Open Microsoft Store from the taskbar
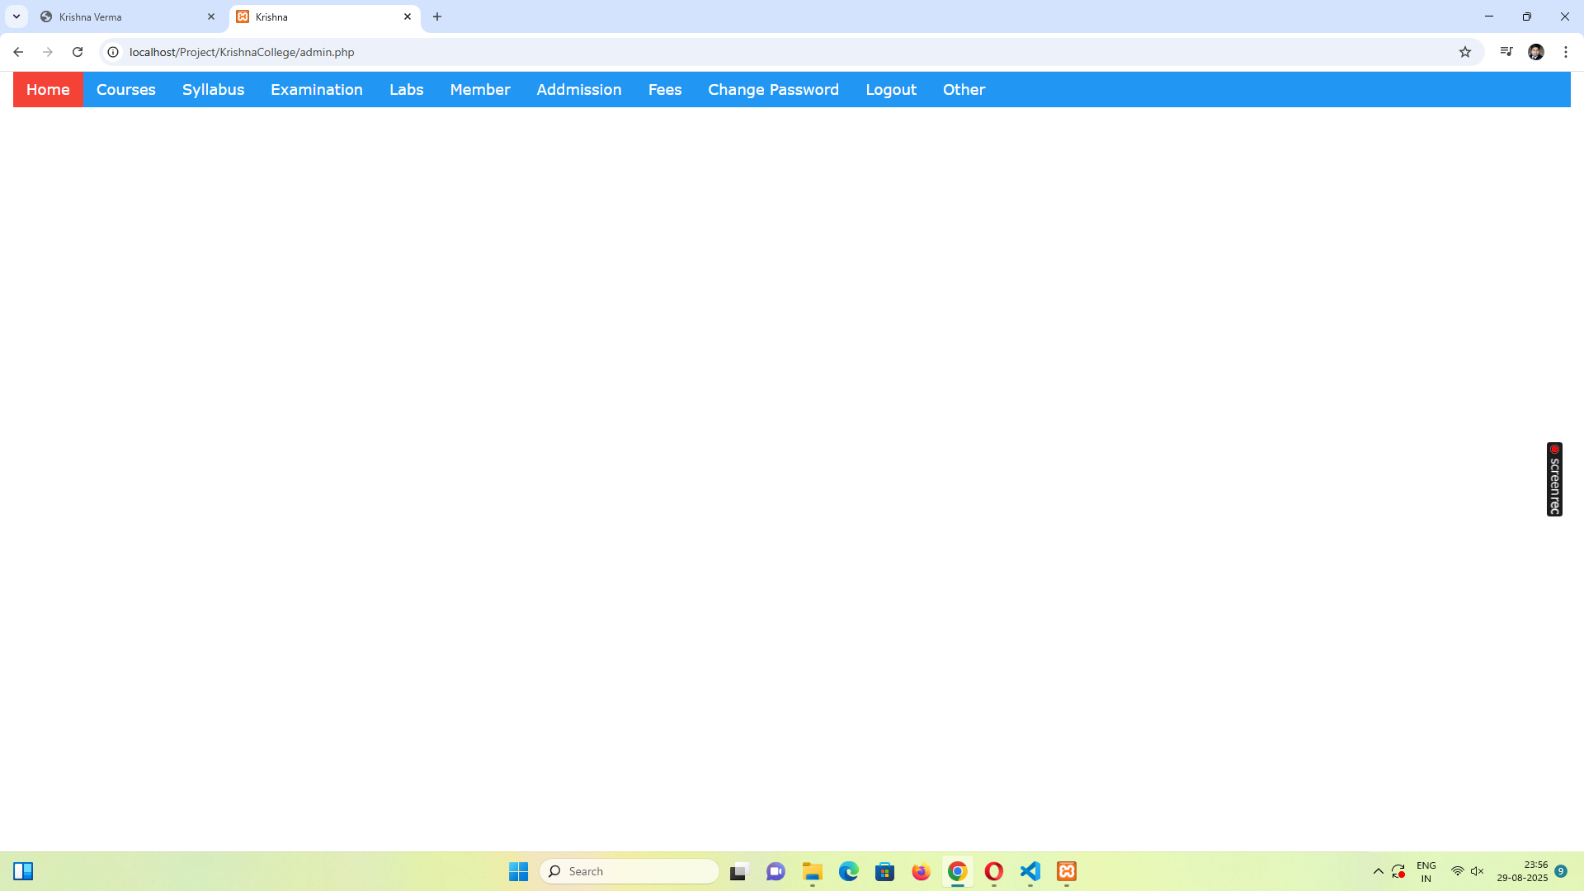 (x=885, y=871)
